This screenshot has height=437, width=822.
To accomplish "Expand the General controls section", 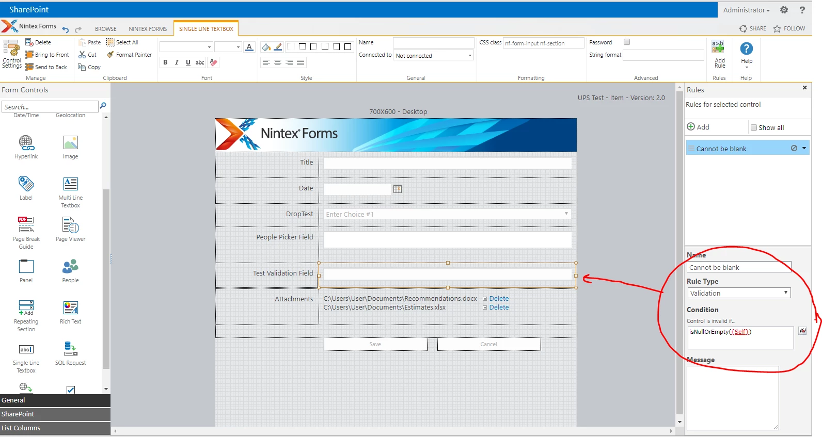I will 55,400.
